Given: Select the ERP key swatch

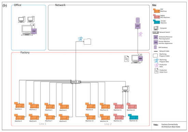Looking at the screenshot, I should pos(156,37).
